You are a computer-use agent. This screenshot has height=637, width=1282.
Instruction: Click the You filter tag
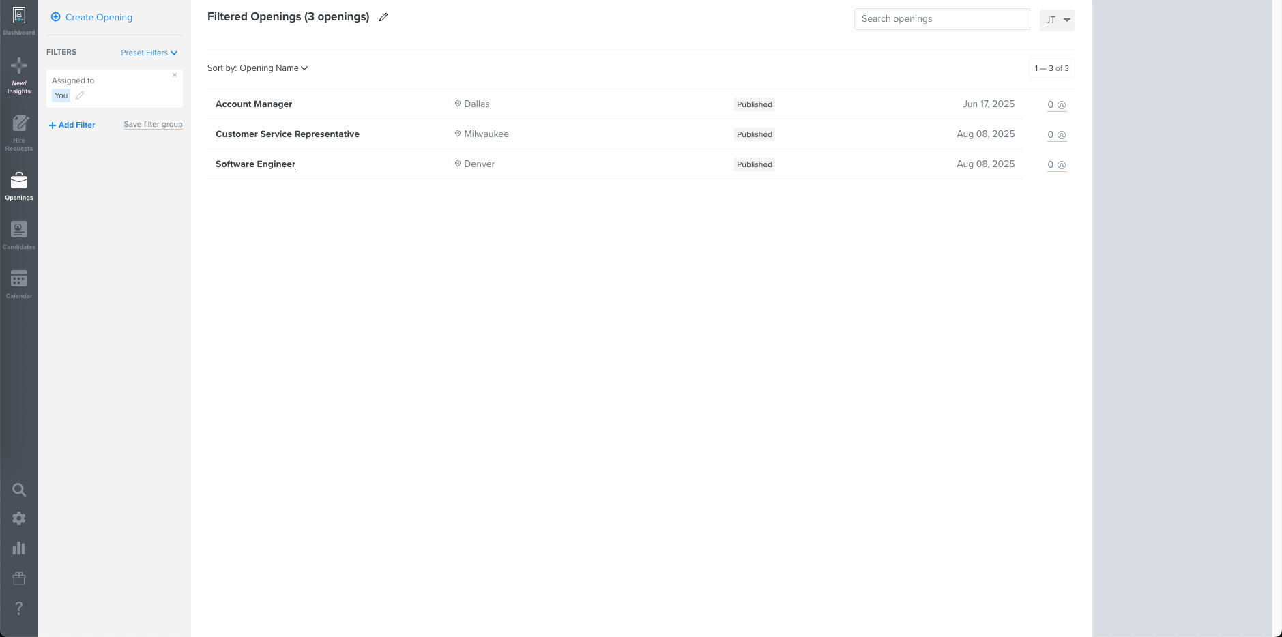coord(61,95)
